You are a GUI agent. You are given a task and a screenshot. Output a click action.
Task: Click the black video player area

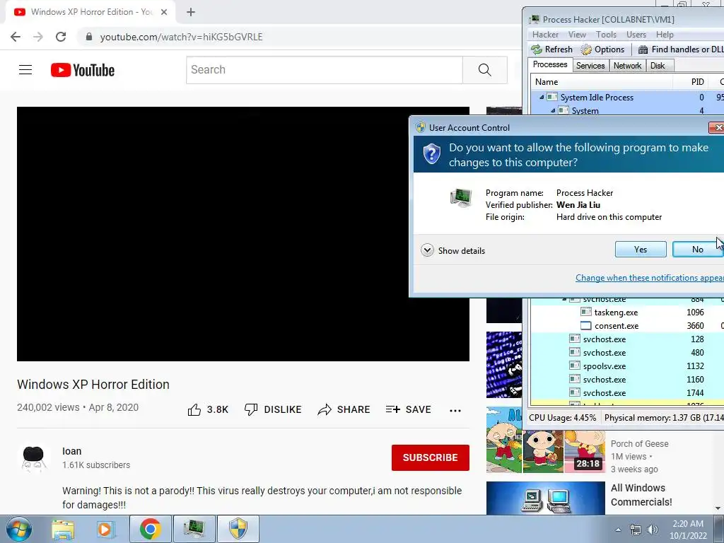pos(243,234)
